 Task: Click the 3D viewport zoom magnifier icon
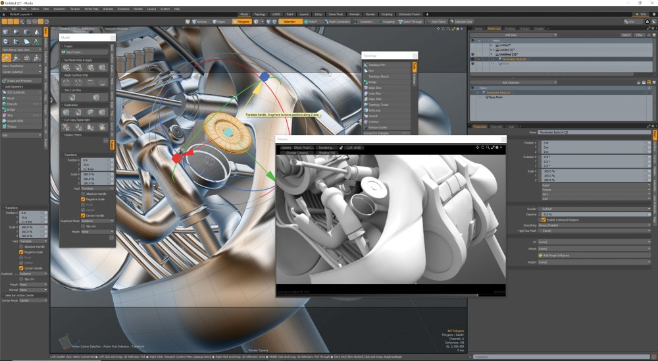(x=448, y=29)
